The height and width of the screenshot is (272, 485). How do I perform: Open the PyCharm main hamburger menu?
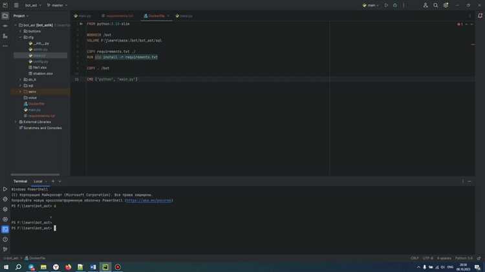16,5
